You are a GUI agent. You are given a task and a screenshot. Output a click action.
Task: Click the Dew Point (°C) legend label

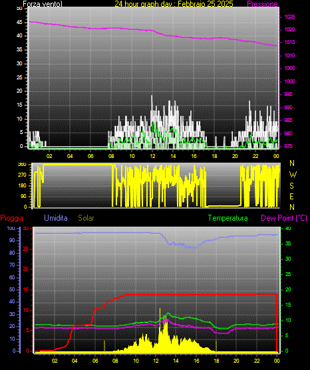(284, 218)
